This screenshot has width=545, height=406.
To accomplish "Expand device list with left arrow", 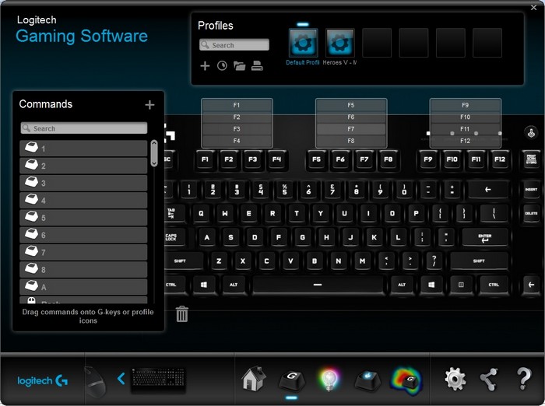I will 121,379.
